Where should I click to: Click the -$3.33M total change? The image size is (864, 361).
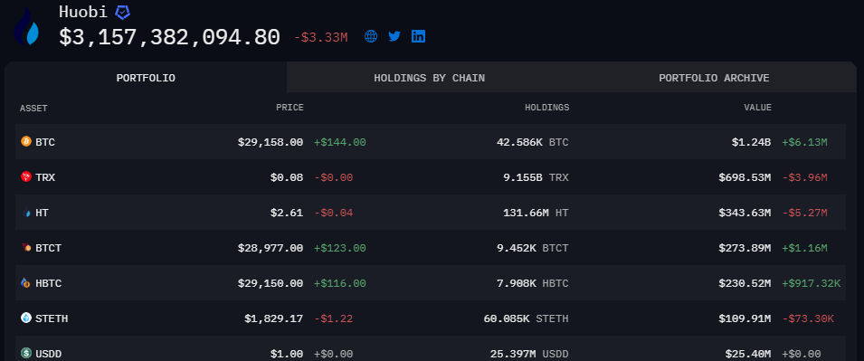320,37
